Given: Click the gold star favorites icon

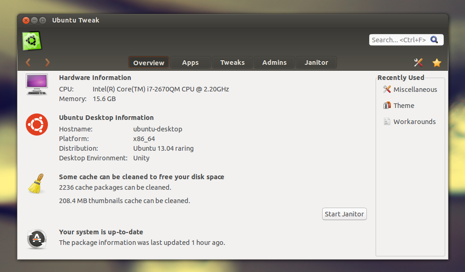Looking at the screenshot, I should [x=436, y=62].
